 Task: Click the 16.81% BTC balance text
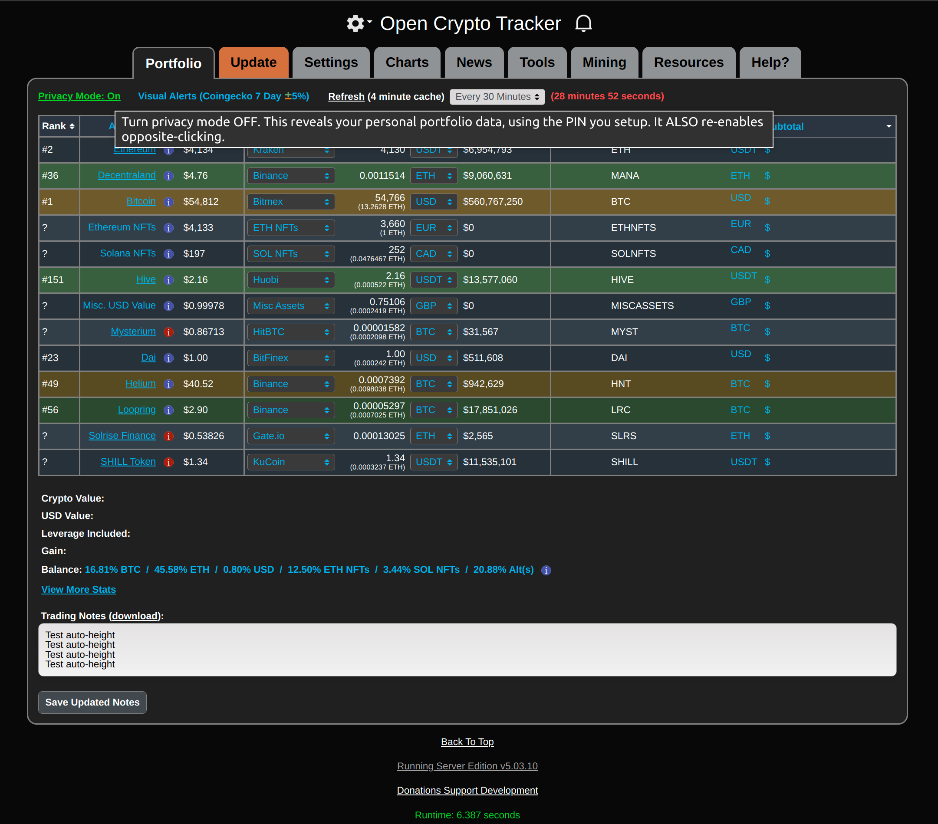[112, 570]
